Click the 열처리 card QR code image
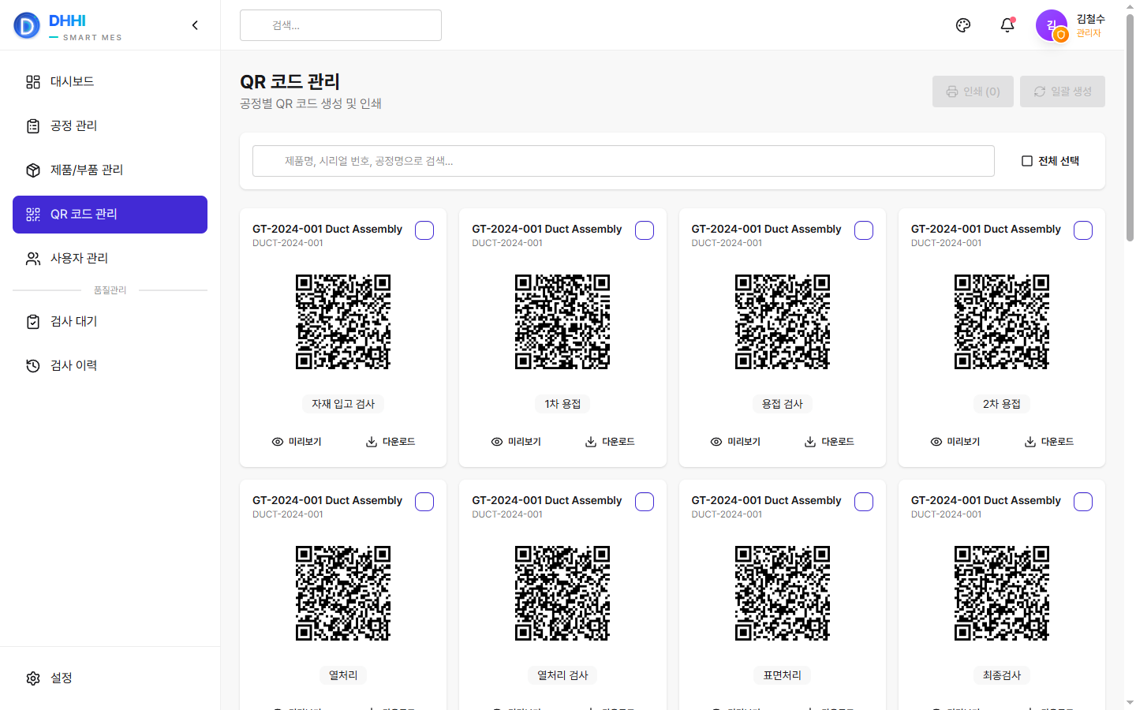Viewport: 1136px width, 710px height. (x=343, y=593)
